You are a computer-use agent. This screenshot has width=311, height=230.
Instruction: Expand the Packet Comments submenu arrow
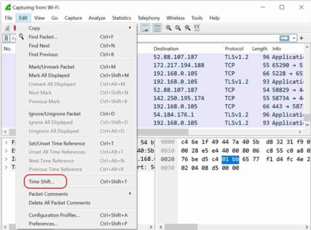coord(130,193)
